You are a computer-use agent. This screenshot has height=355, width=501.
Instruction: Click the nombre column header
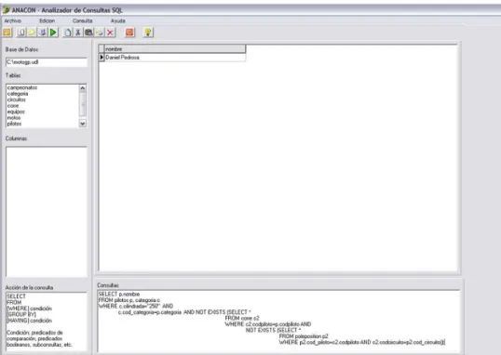[x=175, y=49]
